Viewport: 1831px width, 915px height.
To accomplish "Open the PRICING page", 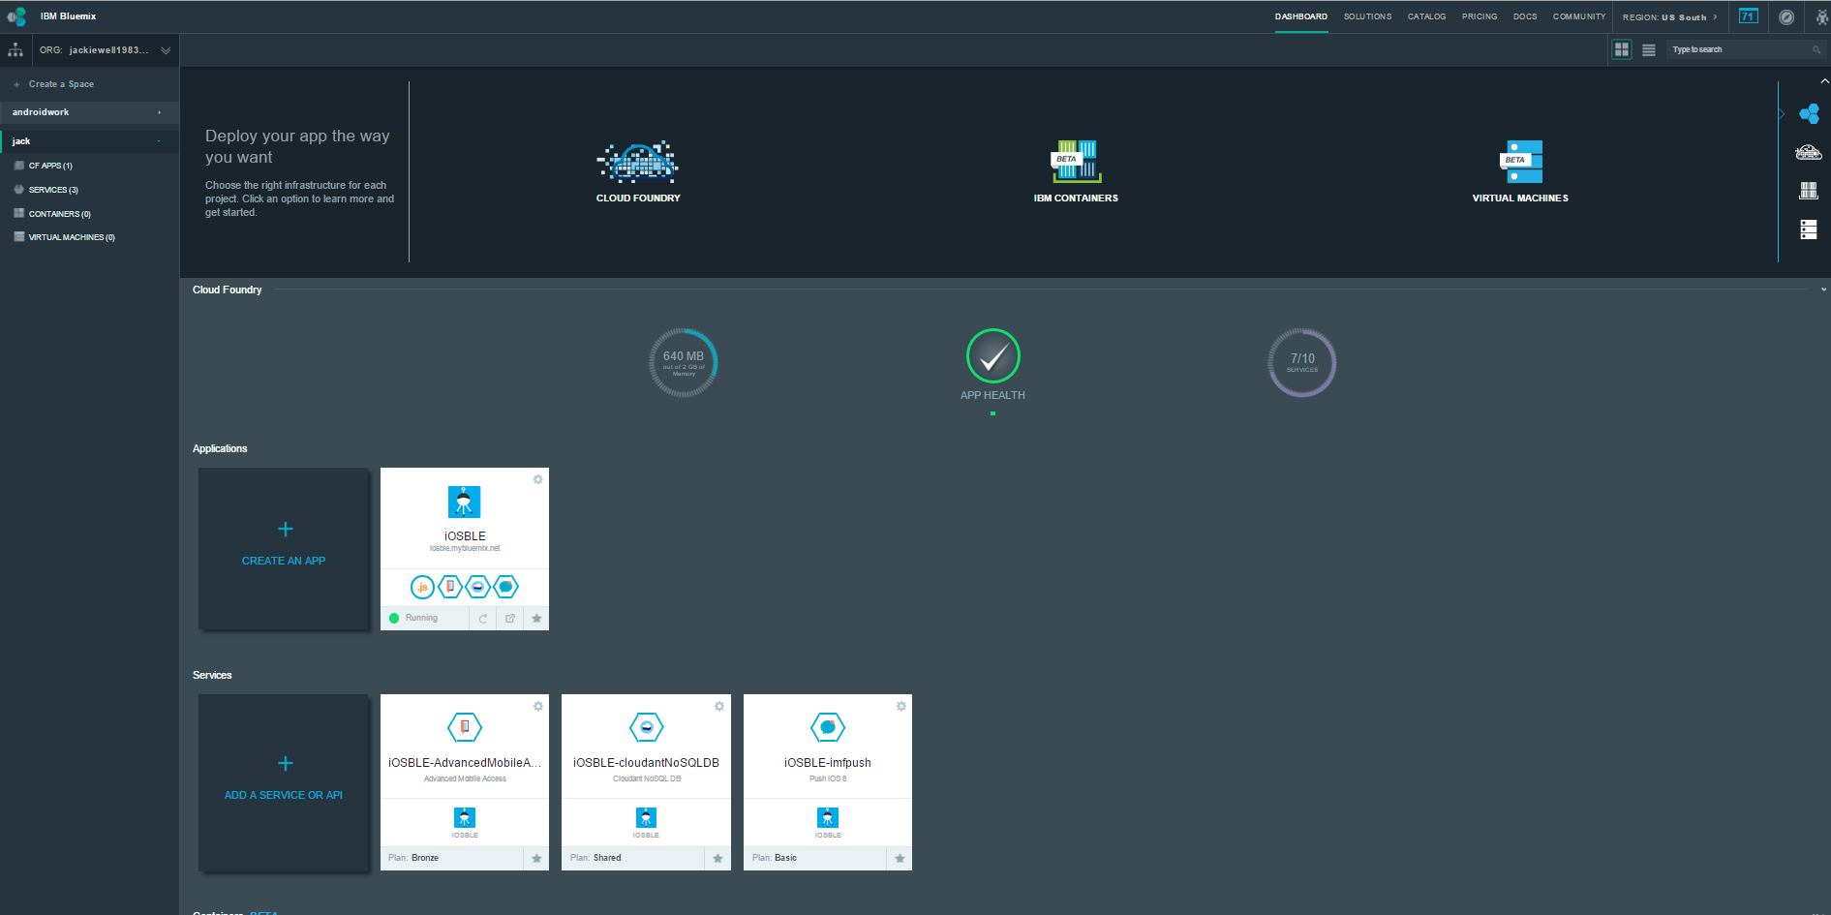I will (1480, 16).
